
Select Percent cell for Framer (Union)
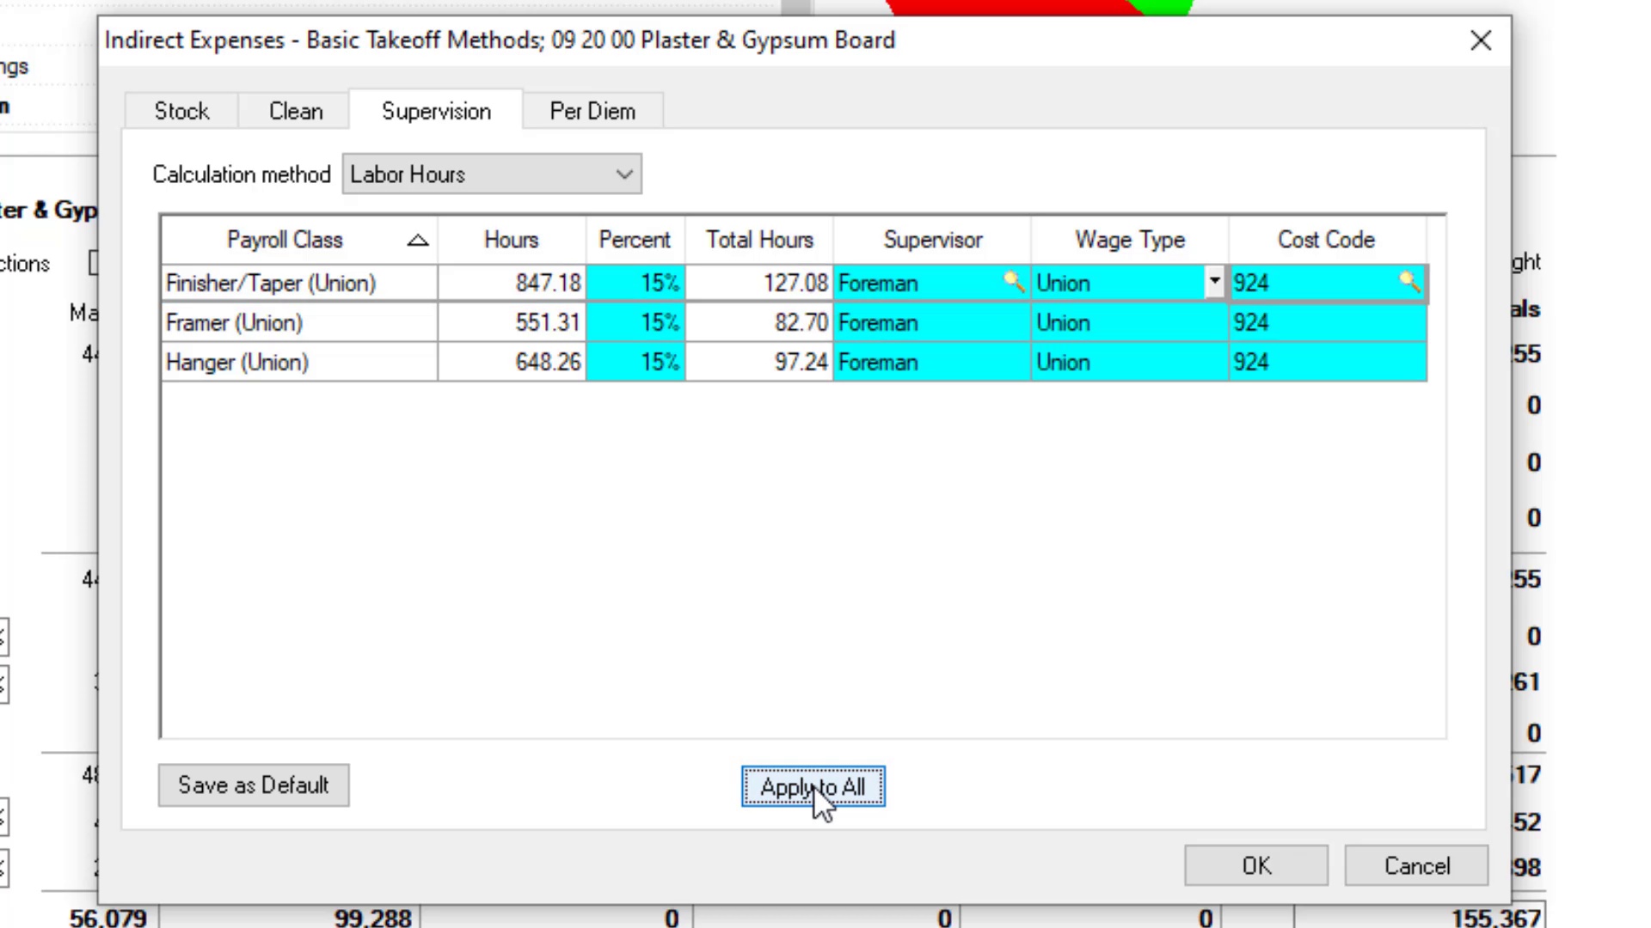click(636, 323)
